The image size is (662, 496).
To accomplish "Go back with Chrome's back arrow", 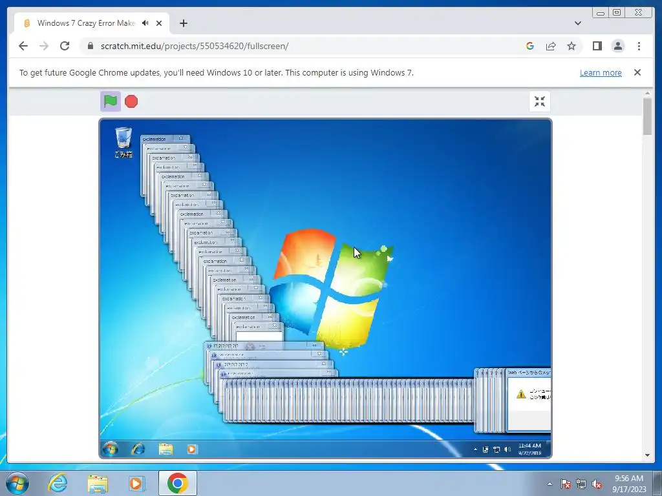I will click(x=23, y=46).
